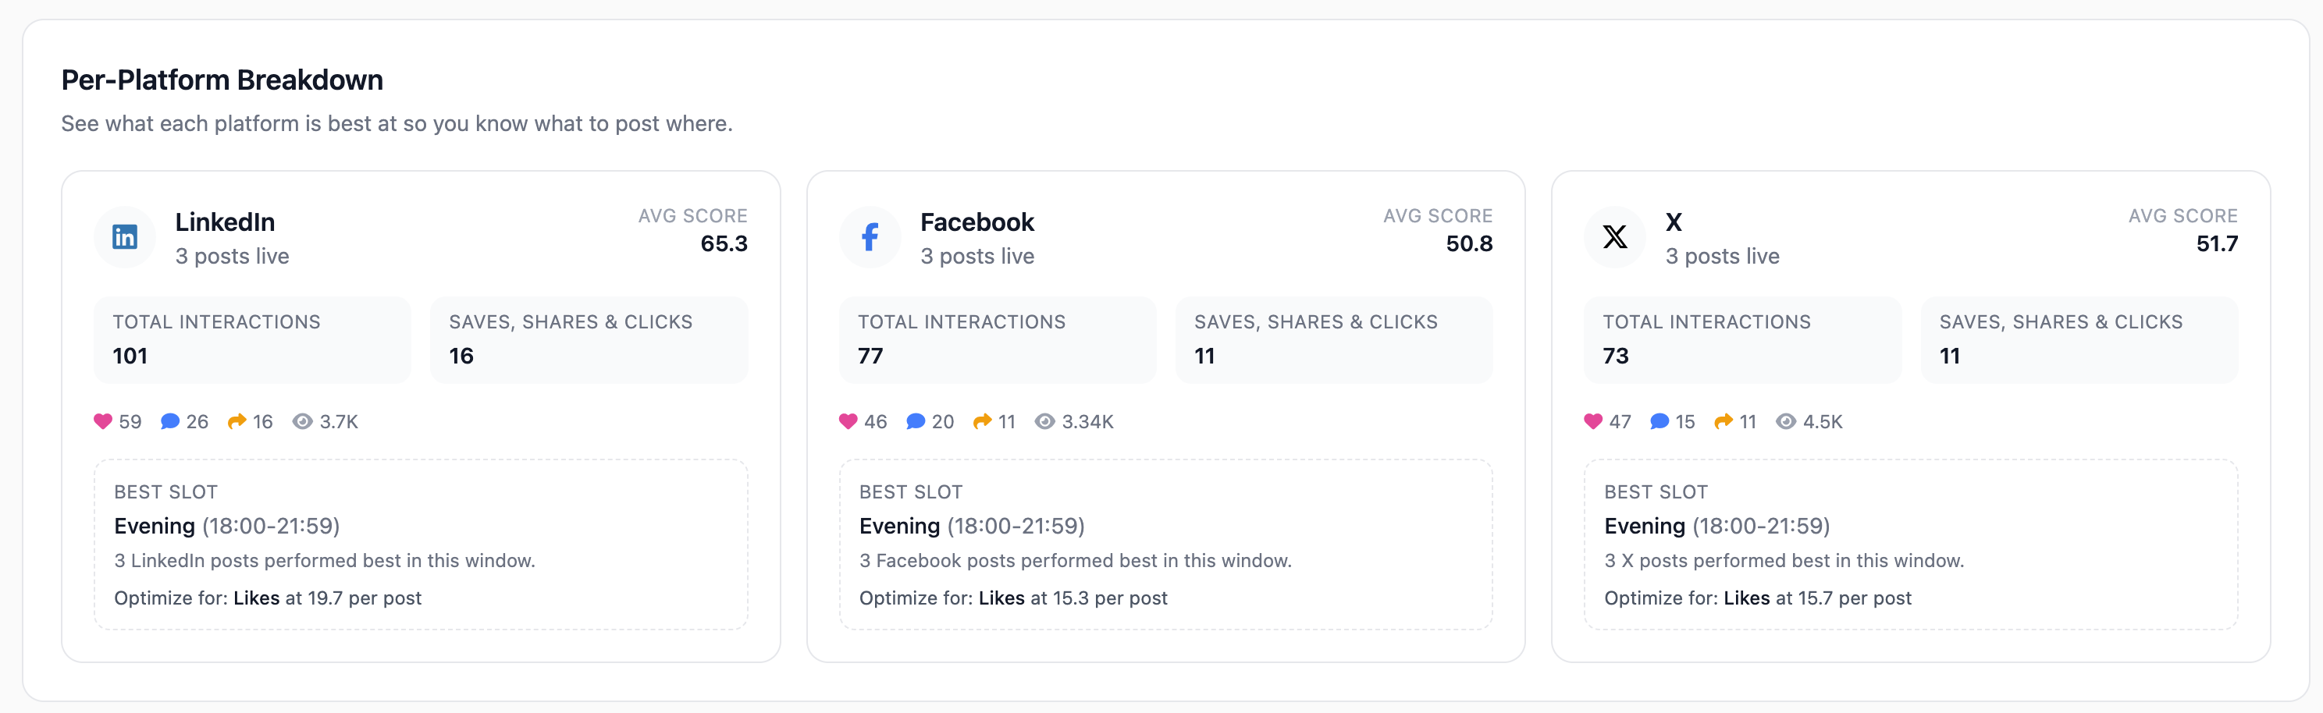Open the LinkedIn Best Slot box
The width and height of the screenshot is (2323, 713).
[x=422, y=545]
